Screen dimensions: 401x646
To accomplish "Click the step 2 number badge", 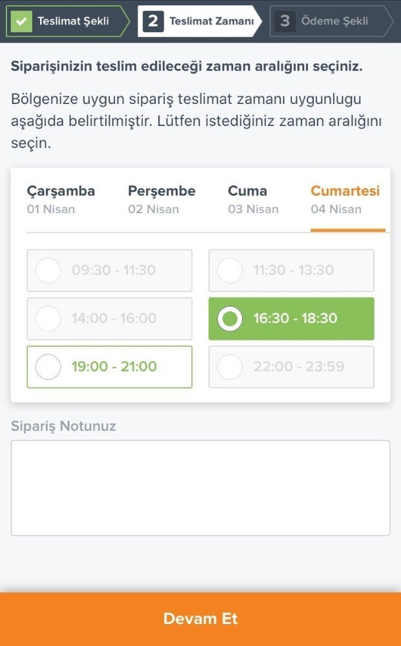I will (x=153, y=21).
